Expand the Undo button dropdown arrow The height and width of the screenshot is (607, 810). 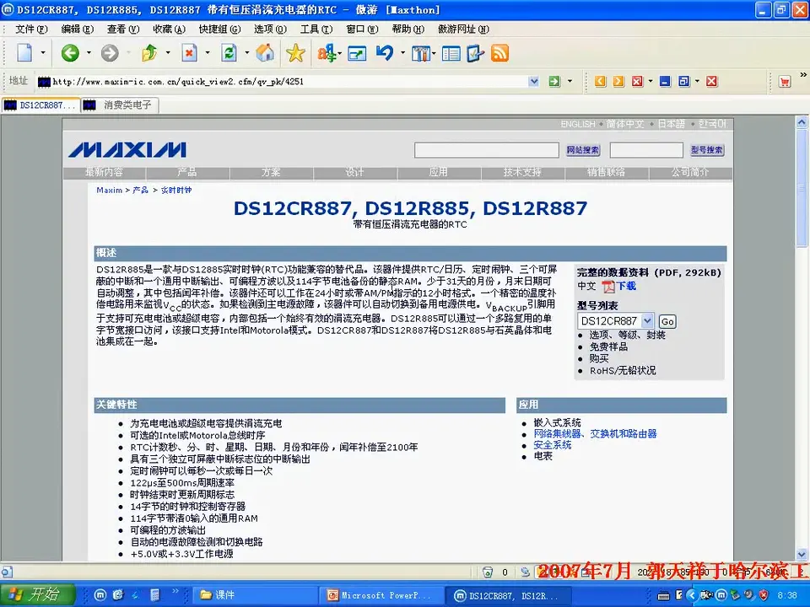(402, 52)
